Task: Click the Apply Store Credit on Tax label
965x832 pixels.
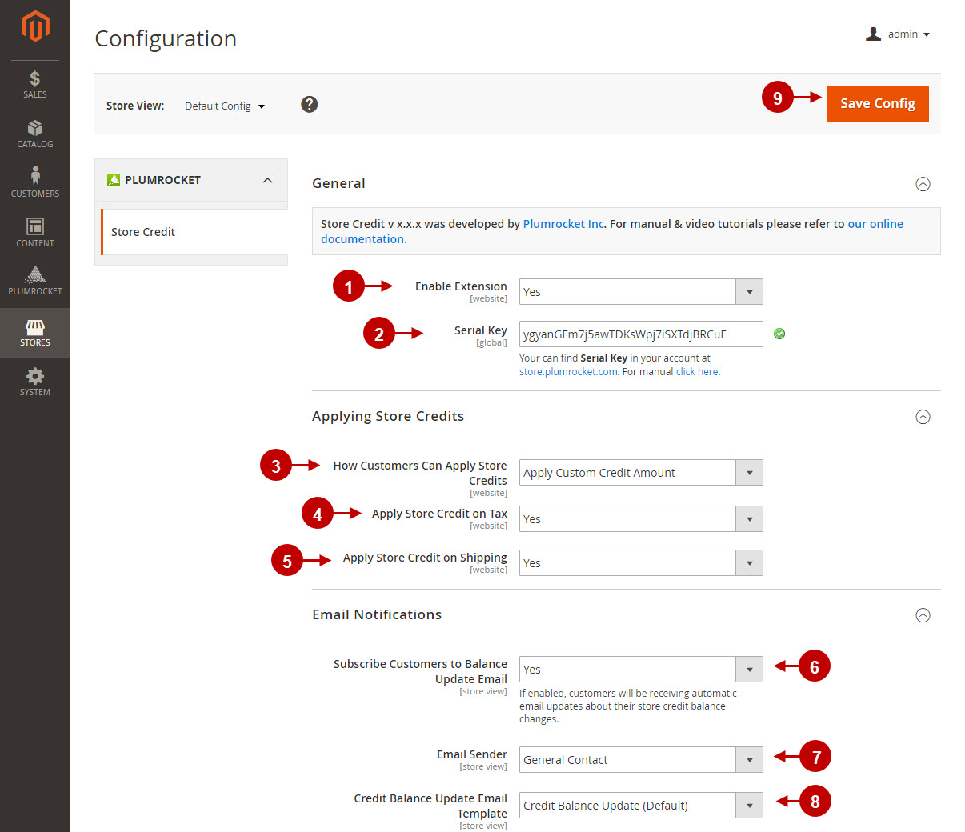Action: 439,514
